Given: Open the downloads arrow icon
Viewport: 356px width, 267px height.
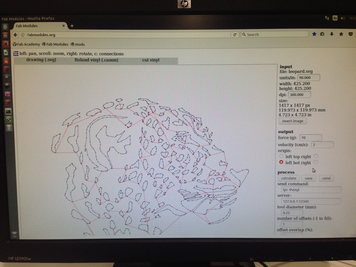Looking at the screenshot, I should tap(332, 34).
